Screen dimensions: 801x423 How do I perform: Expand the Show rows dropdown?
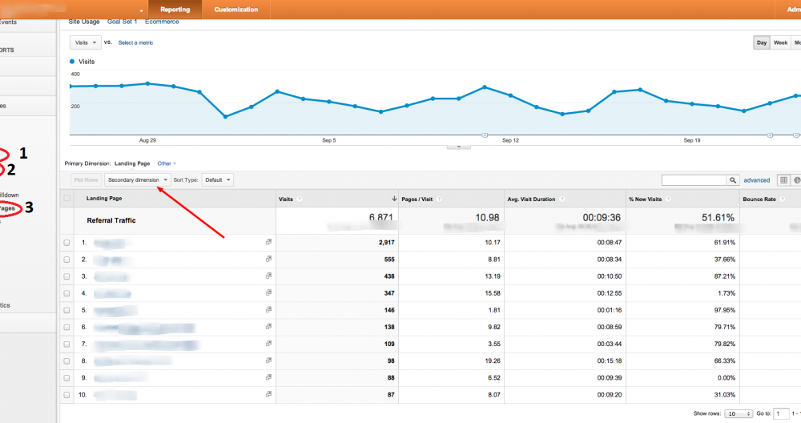(738, 414)
